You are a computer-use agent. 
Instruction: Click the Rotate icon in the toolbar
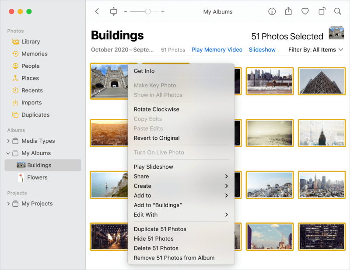pyautogui.click(x=322, y=11)
